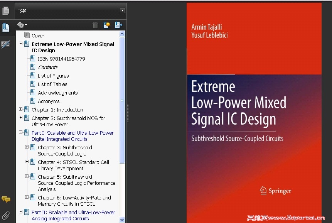Collapse Part II: Analog Integrated Circuits node
Screen dimensions: 332x223
point(20,211)
